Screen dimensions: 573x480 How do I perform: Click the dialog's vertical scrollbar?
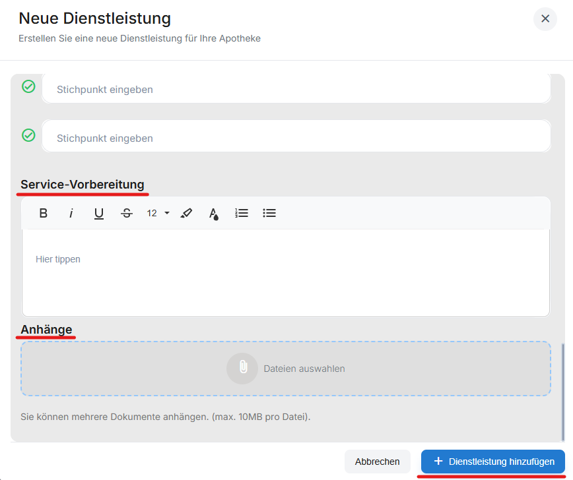coord(562,392)
